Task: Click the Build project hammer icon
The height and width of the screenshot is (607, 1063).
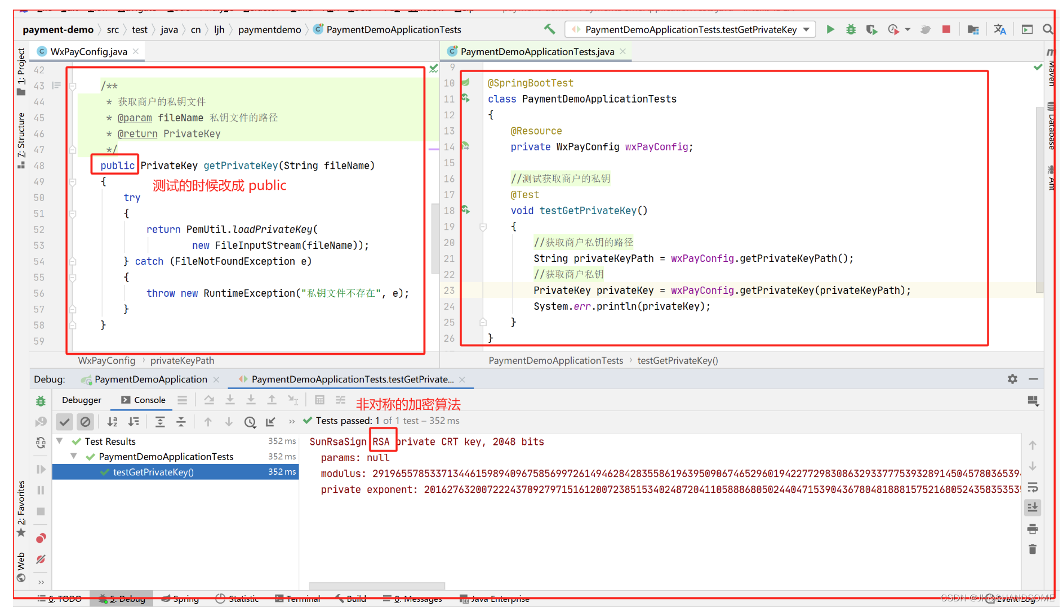Action: point(549,29)
